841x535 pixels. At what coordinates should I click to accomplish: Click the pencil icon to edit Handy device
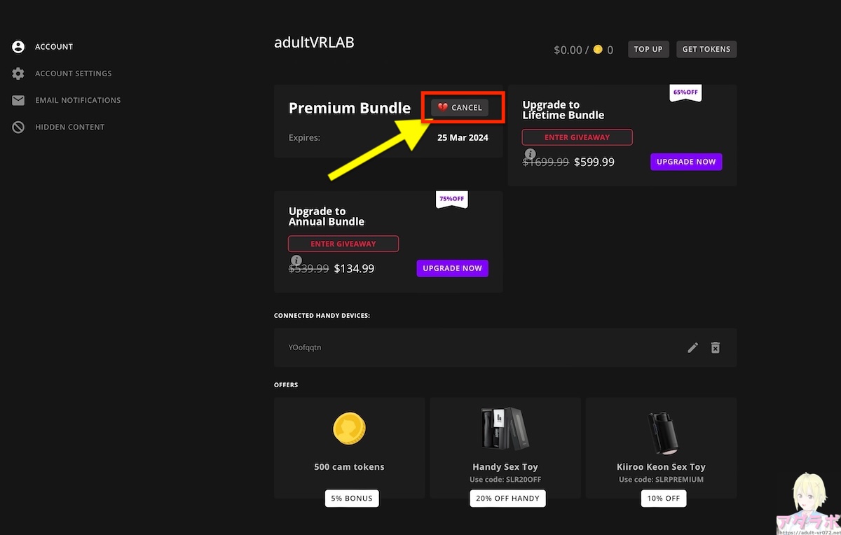coord(692,347)
